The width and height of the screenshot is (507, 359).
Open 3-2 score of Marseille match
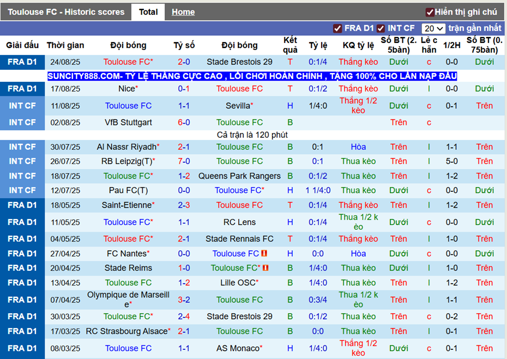click(x=184, y=300)
